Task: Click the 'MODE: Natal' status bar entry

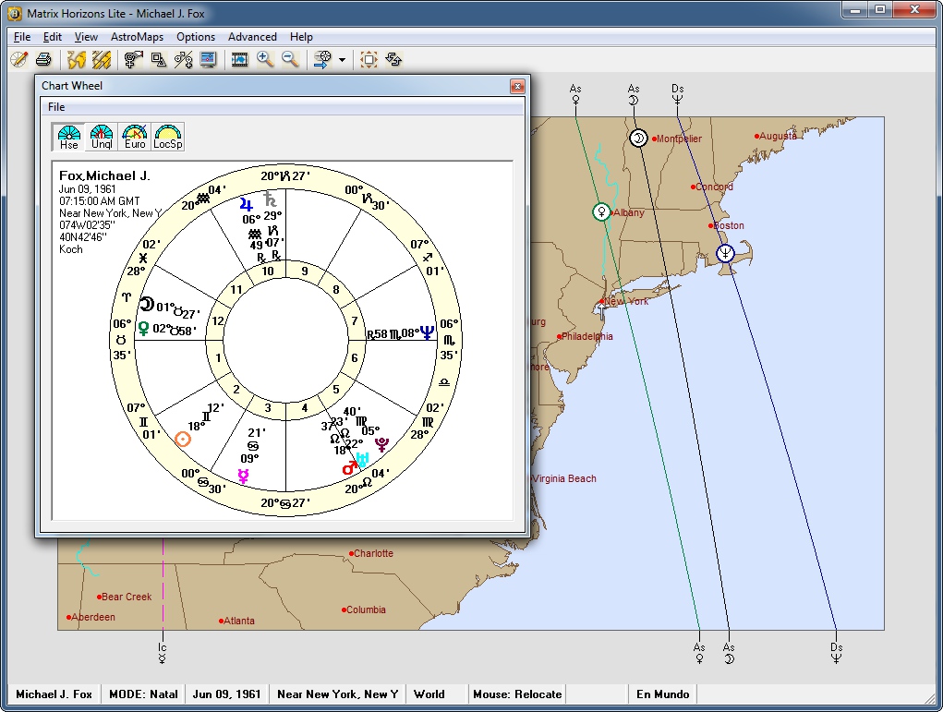Action: (143, 694)
